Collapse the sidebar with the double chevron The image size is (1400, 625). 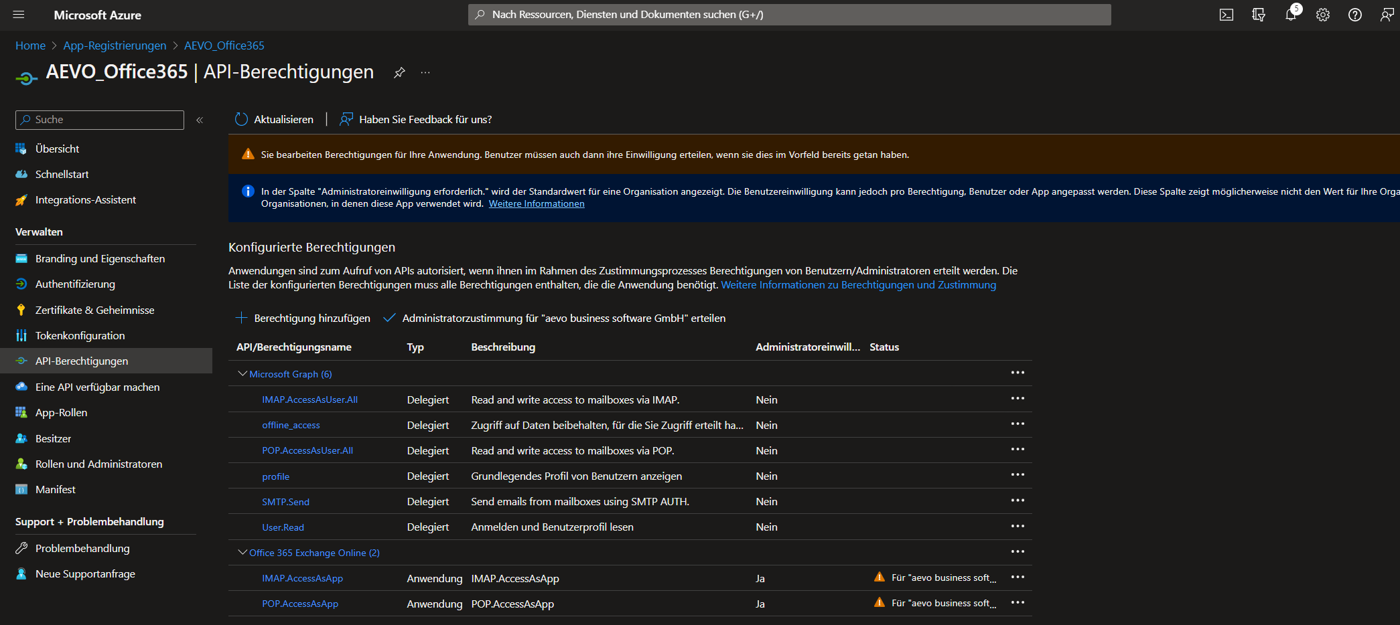click(x=200, y=120)
